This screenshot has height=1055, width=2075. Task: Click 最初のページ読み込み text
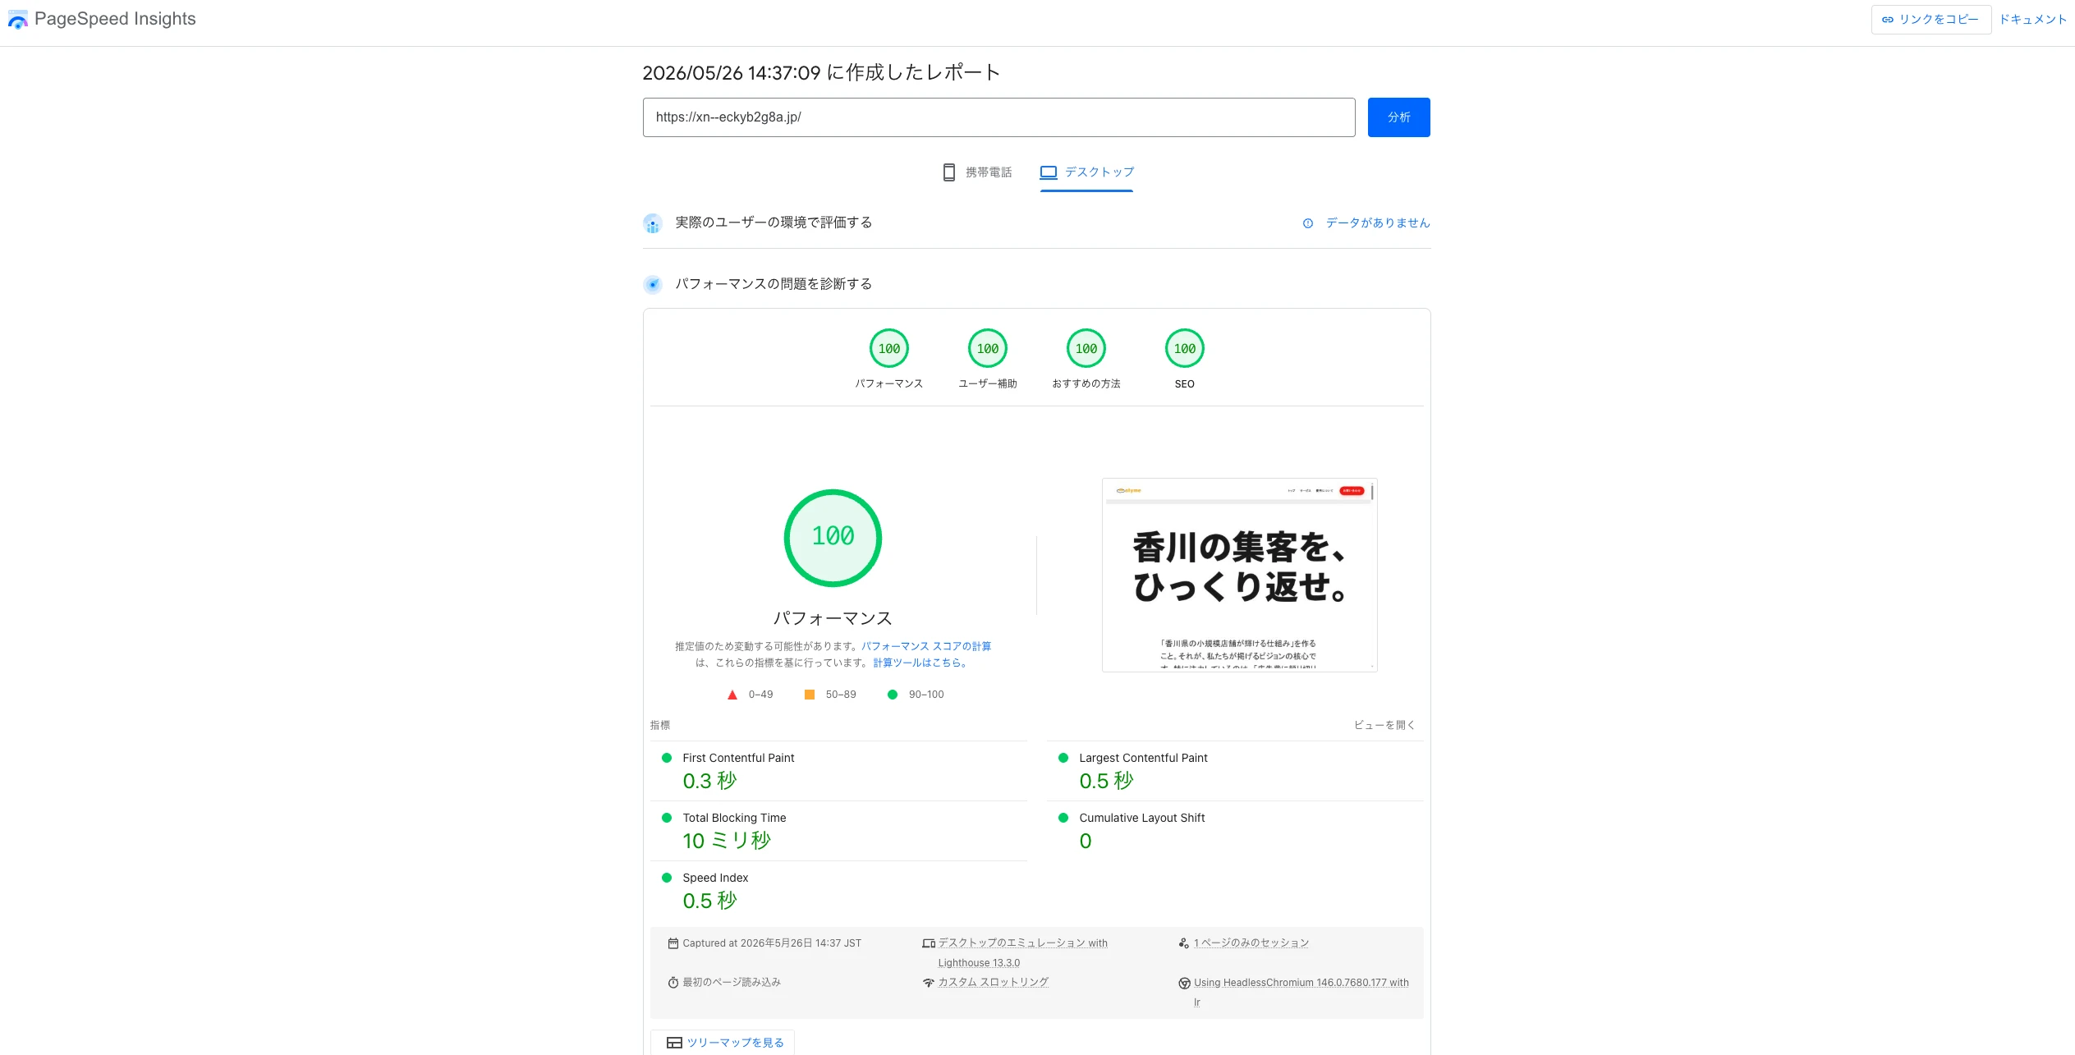732,983
